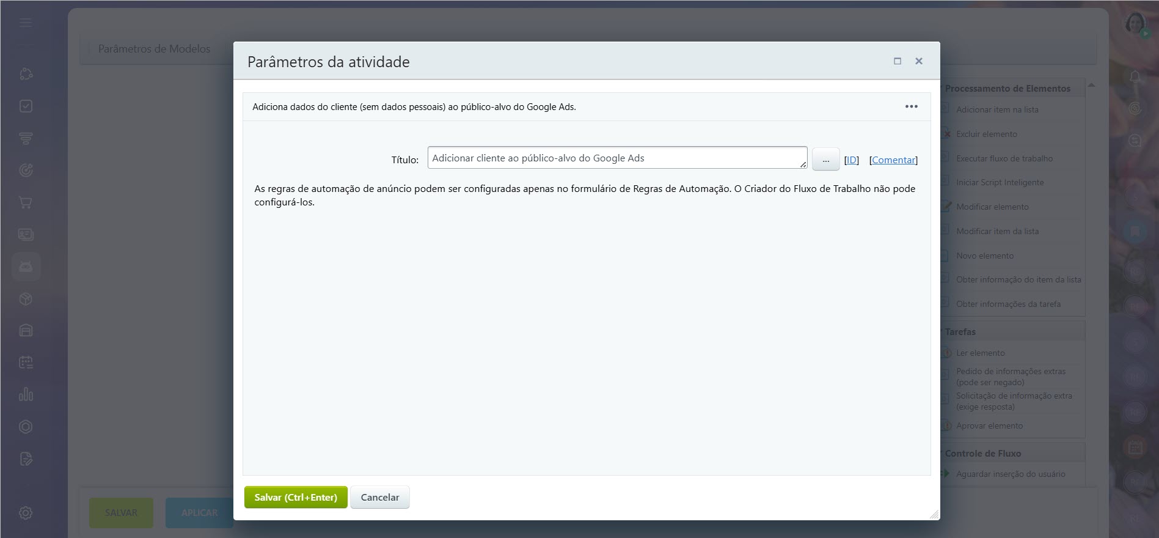
Task: Open the settings gear icon in sidebar
Action: [26, 513]
